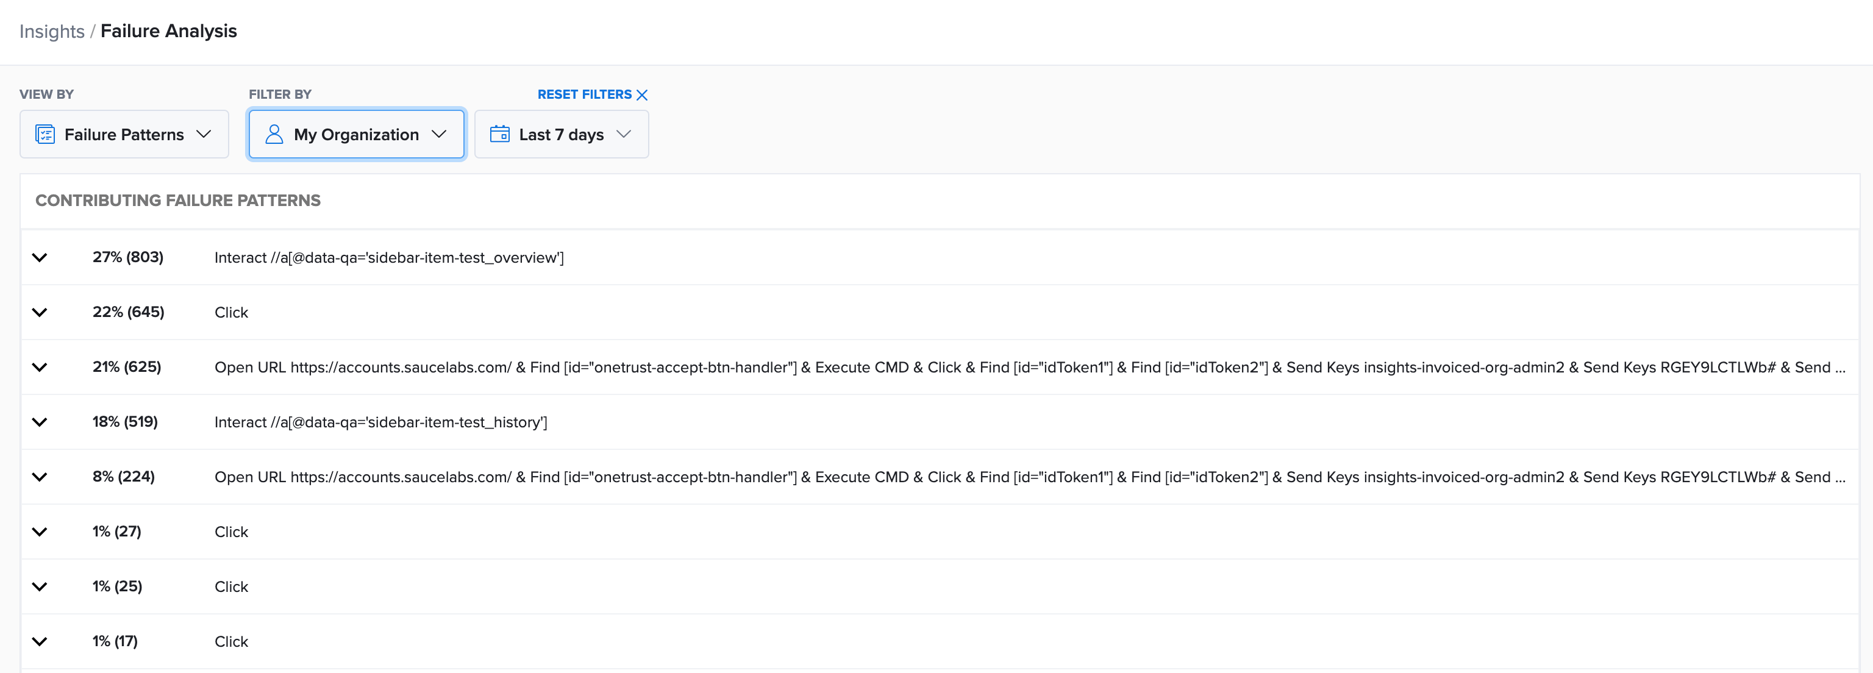This screenshot has height=673, width=1873.
Task: Open the My Organization filter dropdown
Action: click(x=356, y=135)
